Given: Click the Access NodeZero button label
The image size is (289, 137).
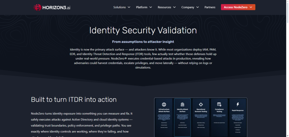Looking at the screenshot, I should coord(236,7).
